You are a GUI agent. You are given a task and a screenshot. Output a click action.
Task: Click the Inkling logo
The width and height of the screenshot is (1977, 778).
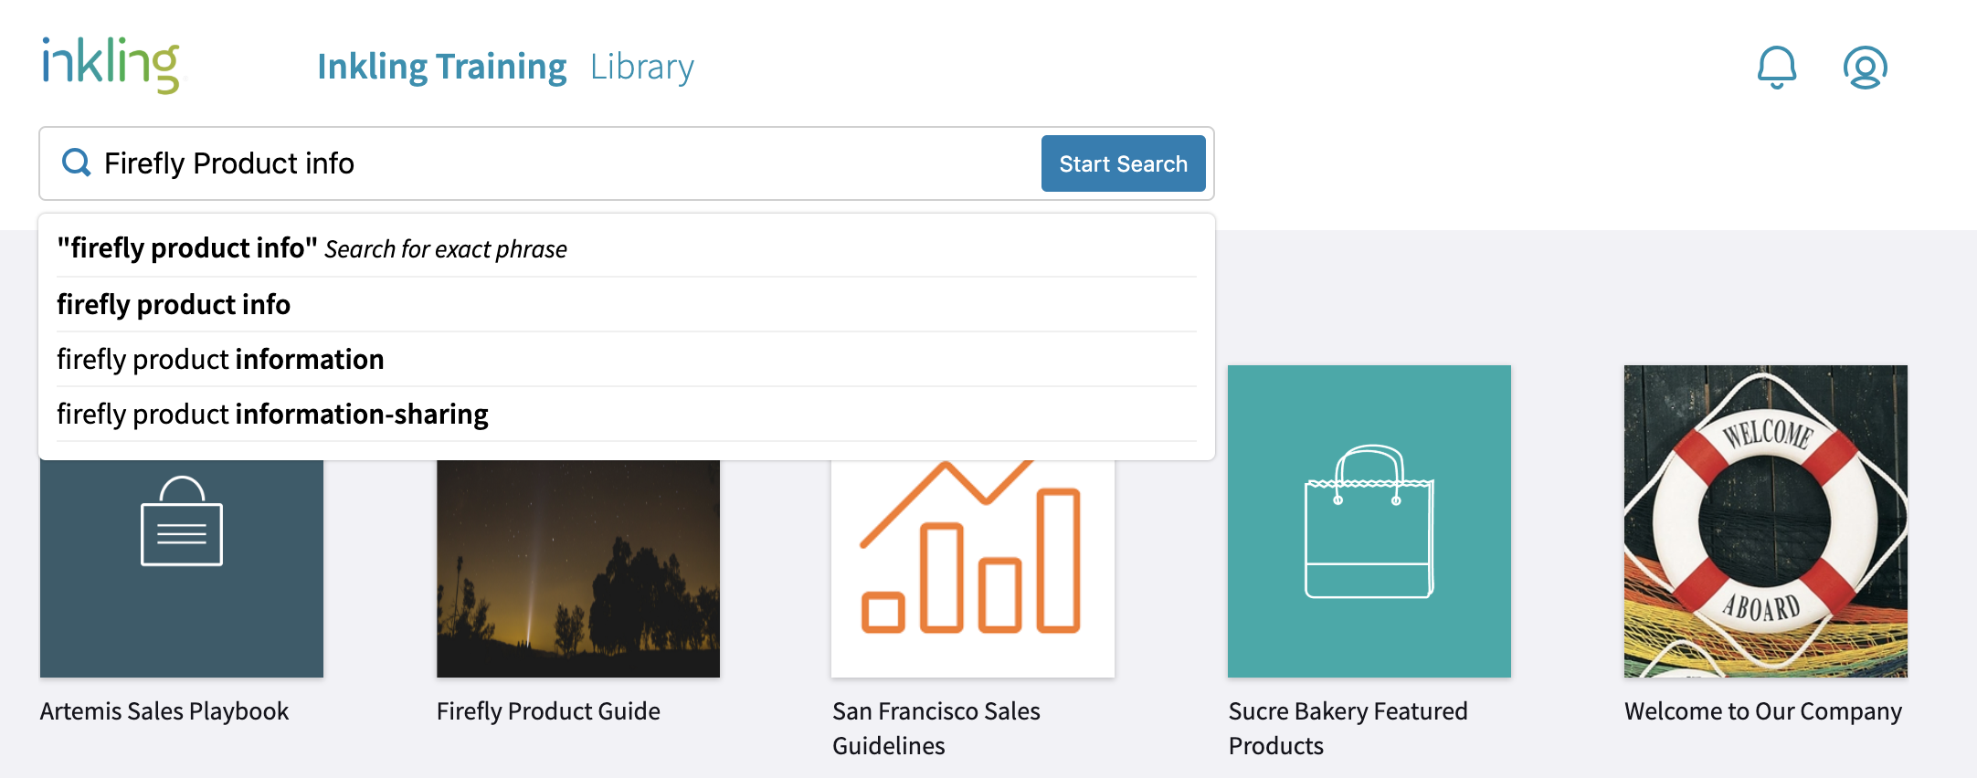[111, 65]
